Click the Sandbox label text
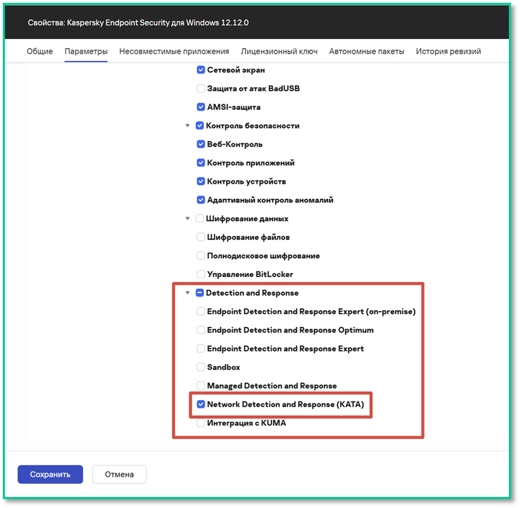Screen dimensions: 520x508 223,367
